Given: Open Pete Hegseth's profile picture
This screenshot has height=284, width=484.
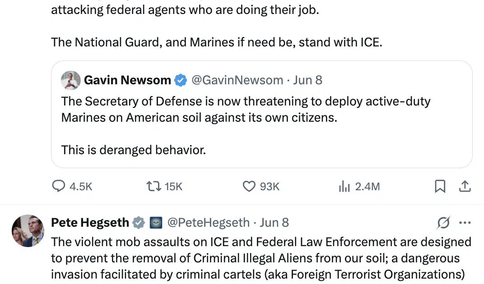Looking at the screenshot, I should [x=28, y=231].
